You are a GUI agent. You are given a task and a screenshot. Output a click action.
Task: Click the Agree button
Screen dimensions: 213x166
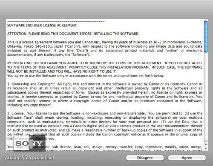[187, 158]
